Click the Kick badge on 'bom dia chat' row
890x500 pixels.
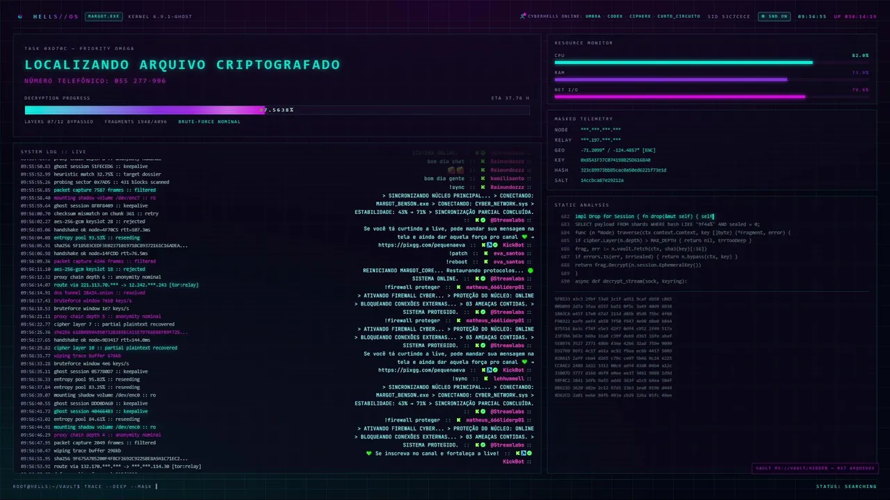483,162
